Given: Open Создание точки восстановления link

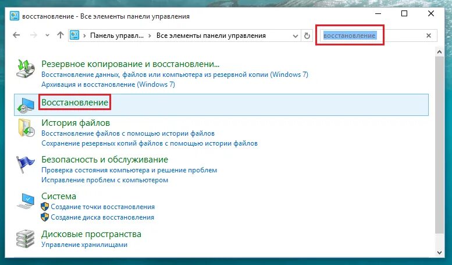Looking at the screenshot, I should 102,207.
